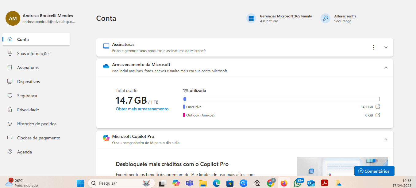Screen dimensions: 416x188
Task: Click the Desbloqueie mais créditos heading
Action: 172,164
